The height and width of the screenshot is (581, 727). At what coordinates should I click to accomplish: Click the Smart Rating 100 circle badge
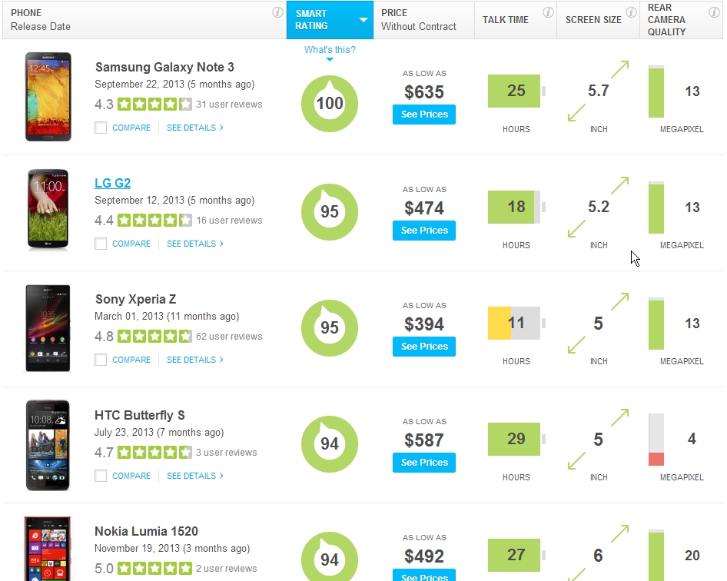[330, 104]
